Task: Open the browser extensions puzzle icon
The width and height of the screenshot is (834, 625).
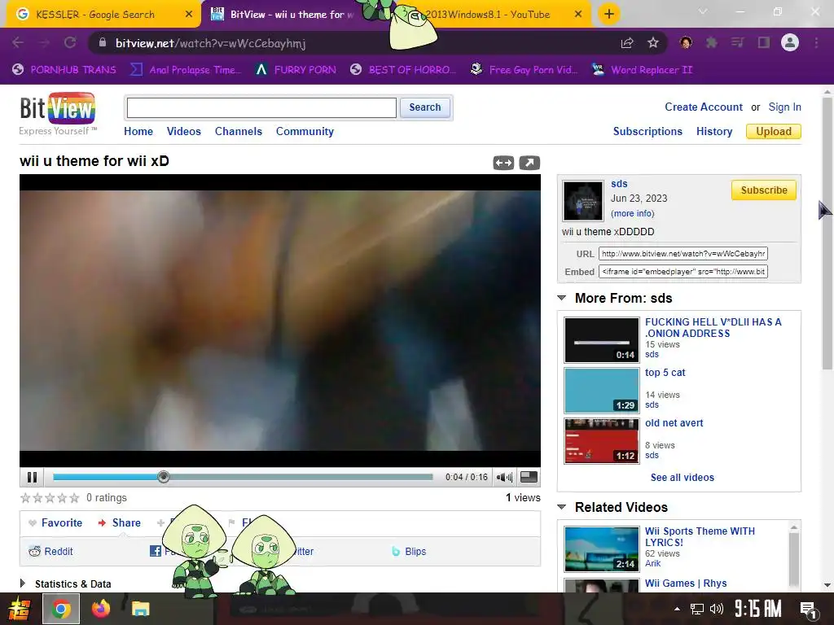Action: coord(711,43)
